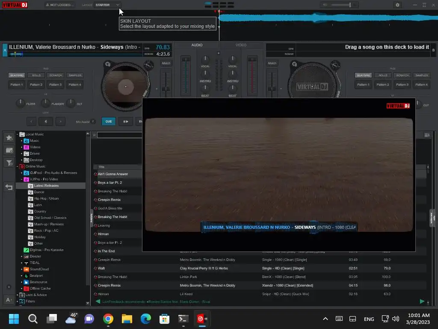Enable SCRATCH pad mode on deck B
Screen dimensions: 438x329
pyautogui.click(x=402, y=75)
